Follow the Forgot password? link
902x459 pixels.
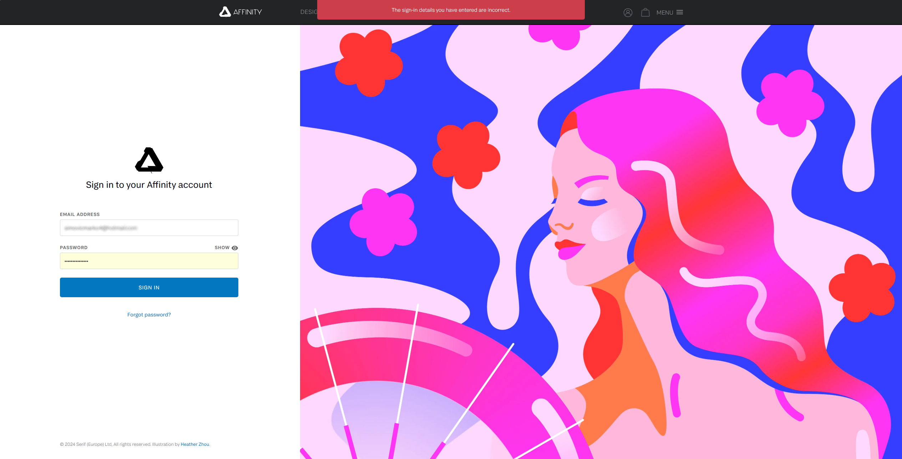tap(149, 315)
